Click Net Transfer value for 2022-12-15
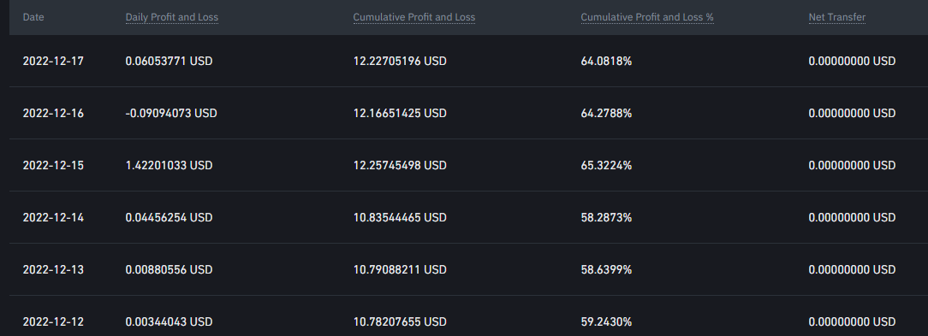The height and width of the screenshot is (336, 928). (852, 165)
